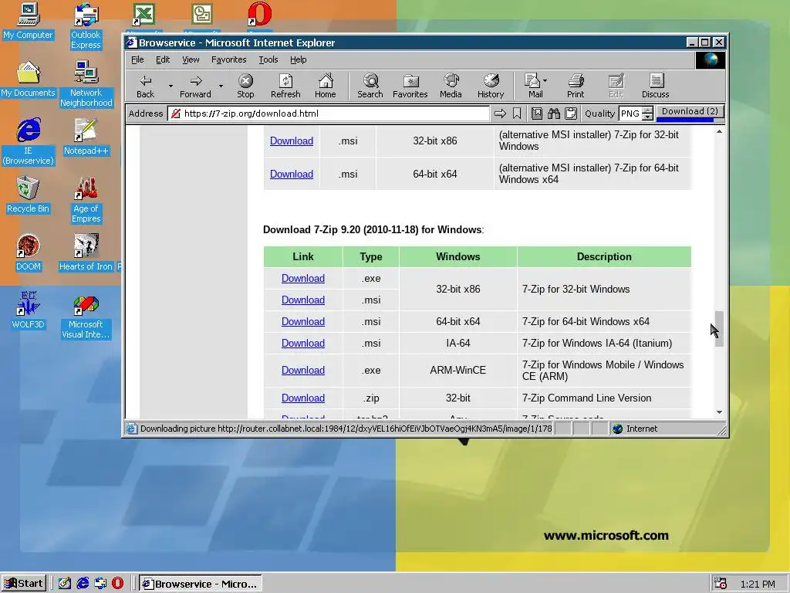The image size is (790, 593).
Task: Click Download link for 32-bit alternative MSI installer
Action: [291, 141]
